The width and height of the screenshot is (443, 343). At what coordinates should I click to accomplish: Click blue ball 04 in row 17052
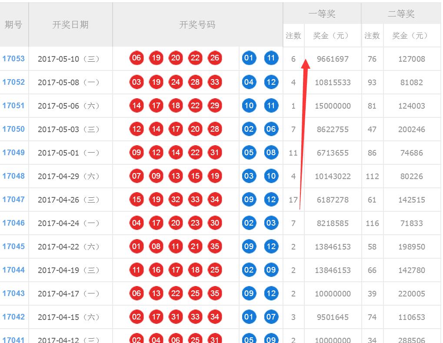249,82
